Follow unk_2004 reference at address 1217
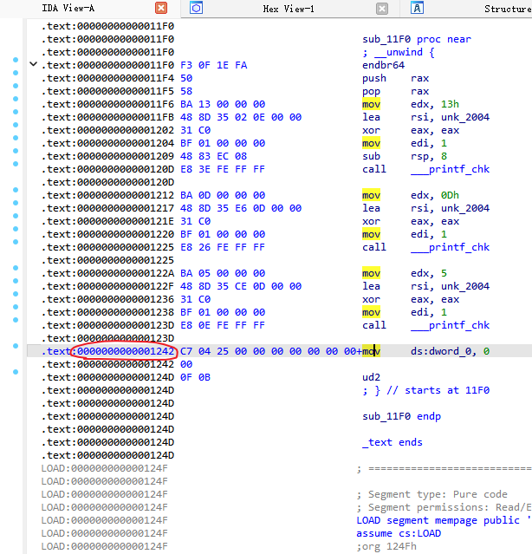This screenshot has height=554, width=532. (465, 208)
